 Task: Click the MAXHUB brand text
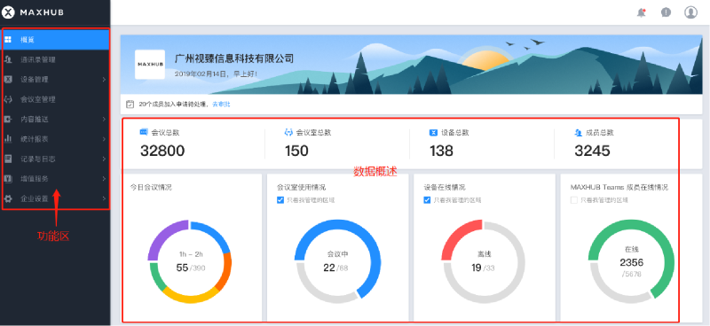pos(42,12)
